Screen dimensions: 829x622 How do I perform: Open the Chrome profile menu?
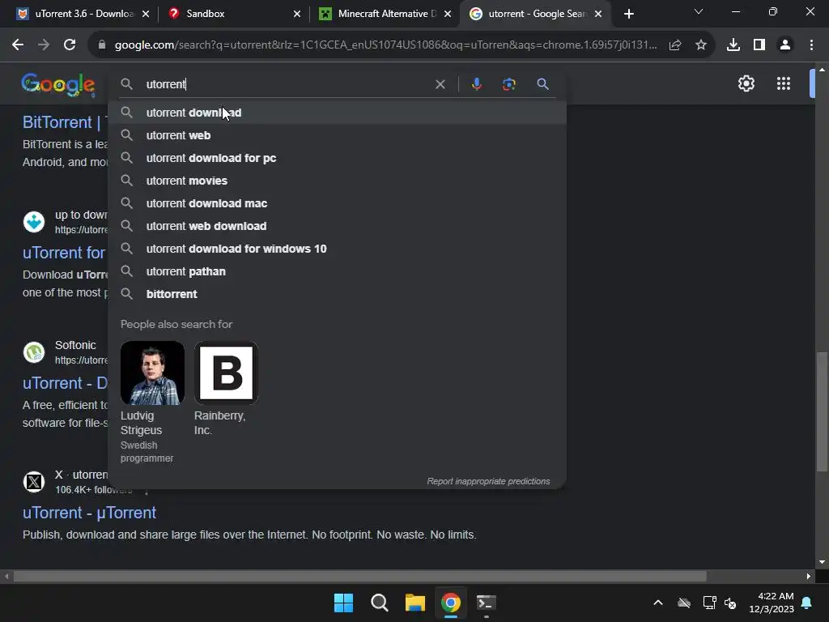785,45
